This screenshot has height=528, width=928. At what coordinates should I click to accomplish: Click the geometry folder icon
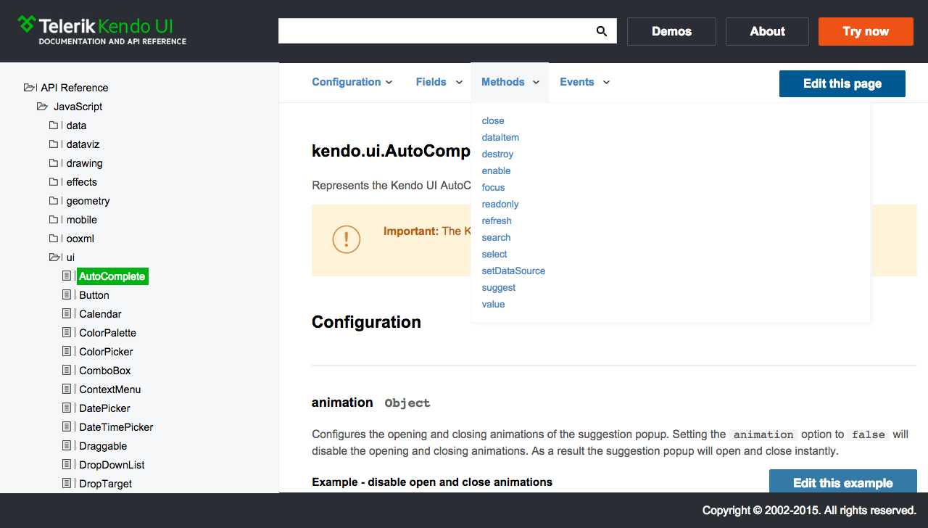tap(54, 201)
